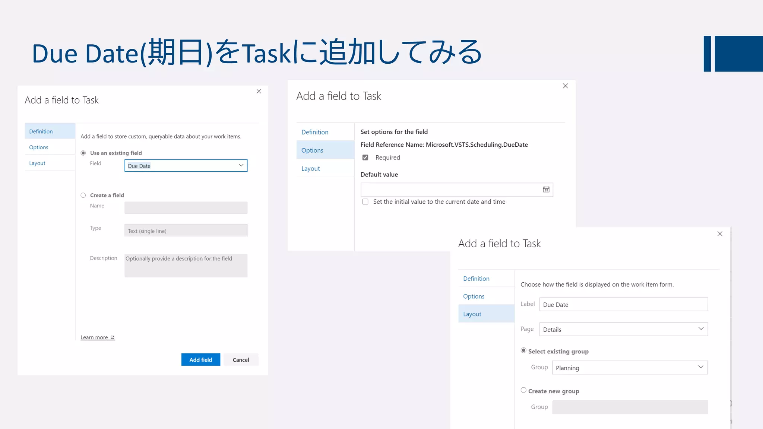Open Layout tab in left dialog
Image resolution: width=763 pixels, height=429 pixels.
[50, 163]
